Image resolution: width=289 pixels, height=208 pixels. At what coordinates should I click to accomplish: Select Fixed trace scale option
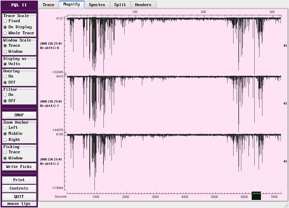tap(5, 21)
